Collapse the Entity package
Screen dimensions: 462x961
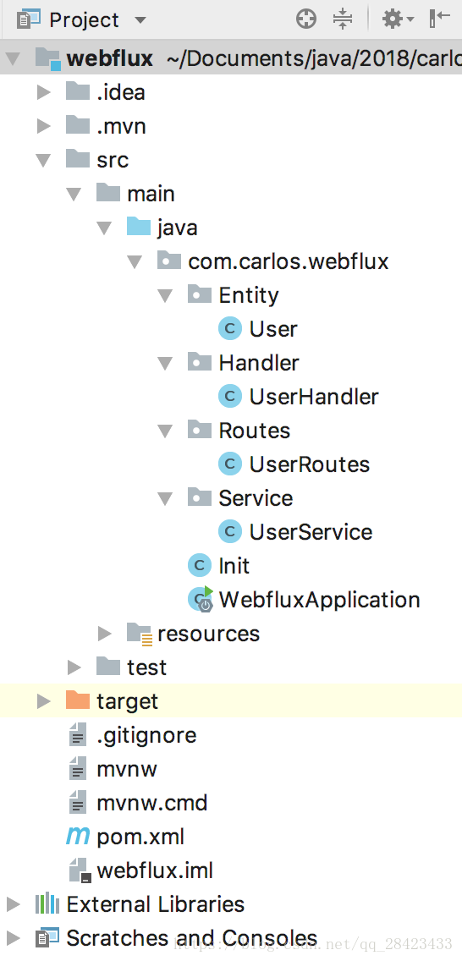coord(166,296)
